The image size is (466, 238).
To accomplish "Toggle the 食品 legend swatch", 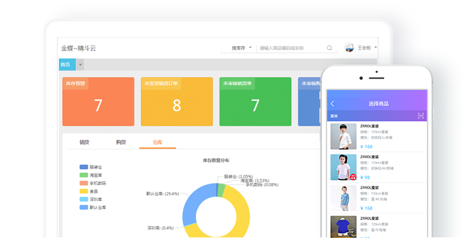I will 84,191.
